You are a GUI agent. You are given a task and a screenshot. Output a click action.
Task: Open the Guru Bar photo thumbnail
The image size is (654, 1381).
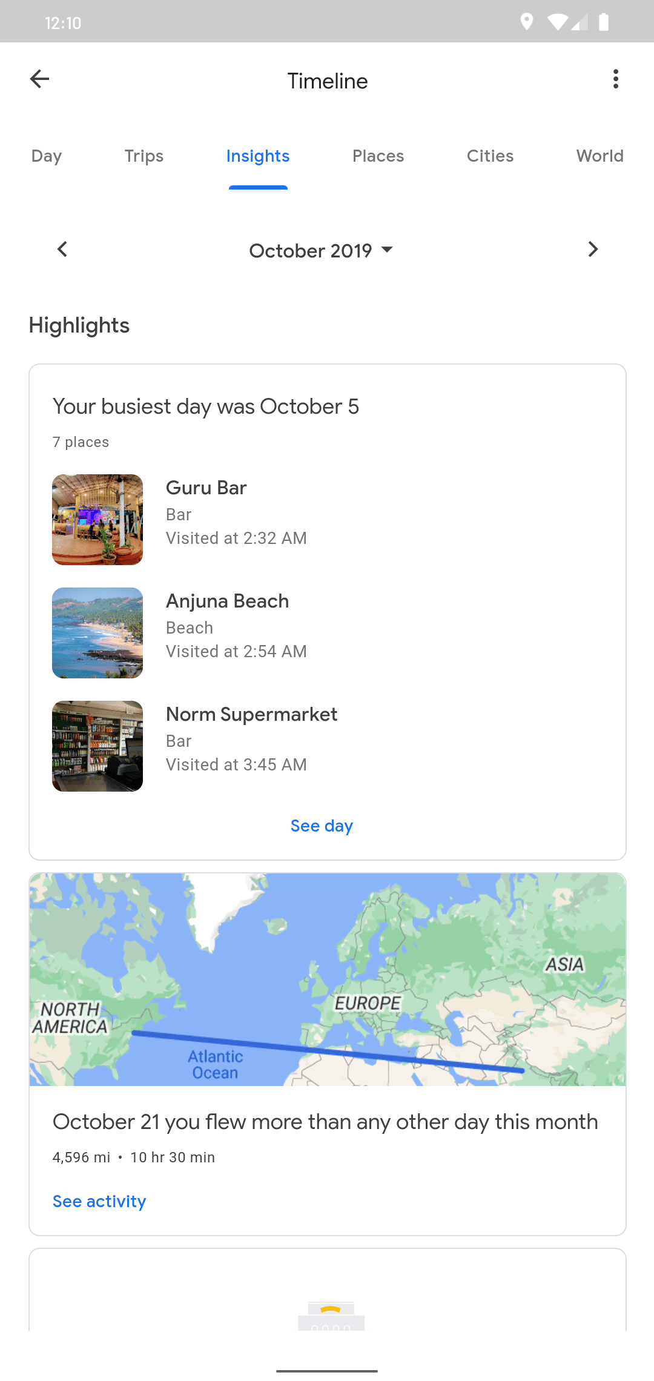[97, 520]
